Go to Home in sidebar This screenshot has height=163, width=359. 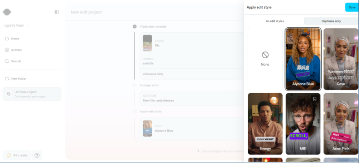[x=15, y=39]
